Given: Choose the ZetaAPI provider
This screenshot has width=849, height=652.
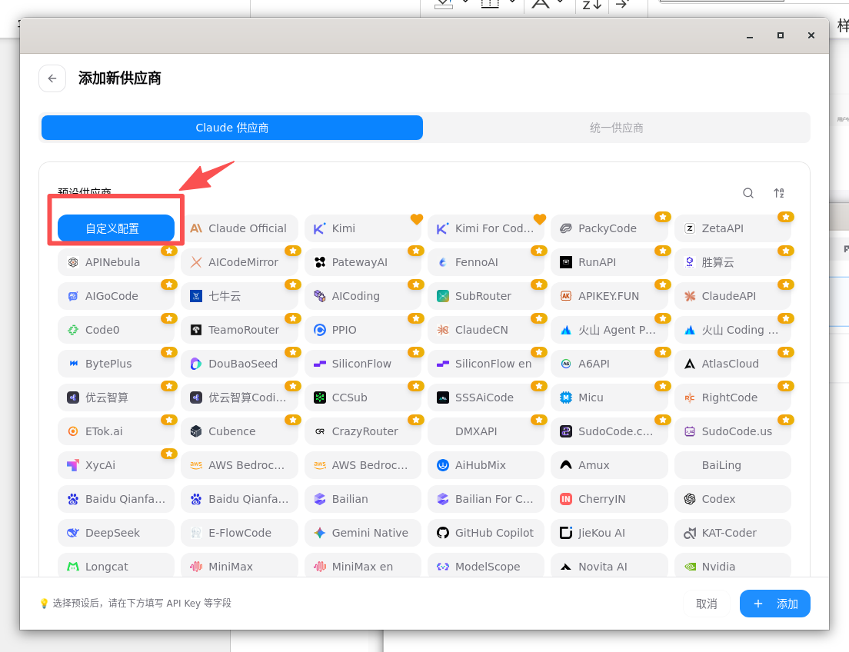Looking at the screenshot, I should click(x=733, y=228).
